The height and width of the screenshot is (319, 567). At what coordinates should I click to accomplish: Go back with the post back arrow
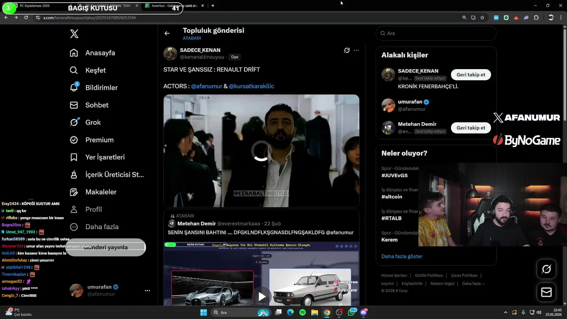[167, 33]
